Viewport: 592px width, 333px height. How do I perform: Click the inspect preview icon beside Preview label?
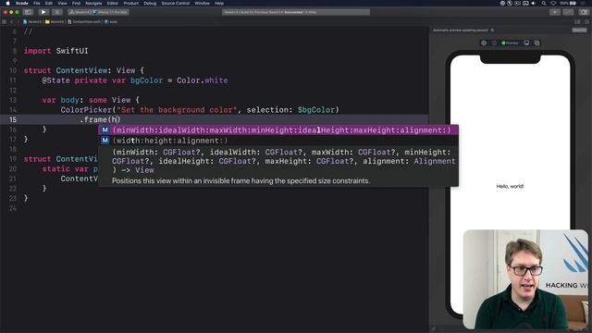494,43
